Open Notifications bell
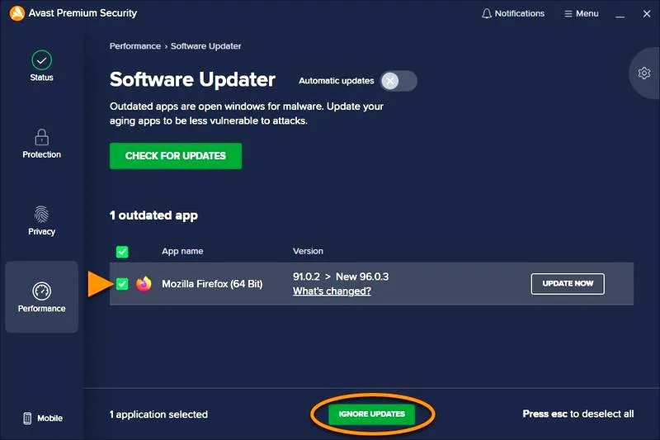 (x=513, y=13)
